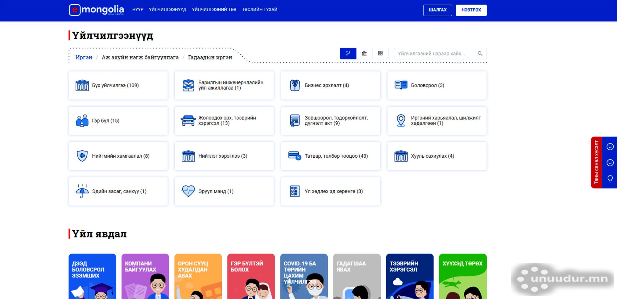Open the ҮЙЛЧИЛГЭЭНИЙ ТӨВ menu item
Screen dimensions: 617x299
pos(214,10)
